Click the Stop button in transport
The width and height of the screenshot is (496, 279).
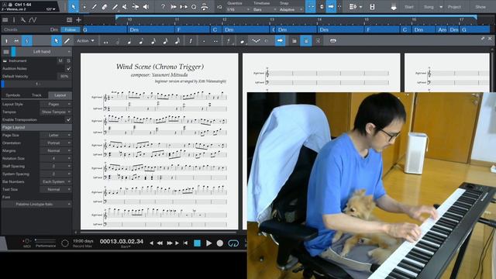[x=197, y=243]
